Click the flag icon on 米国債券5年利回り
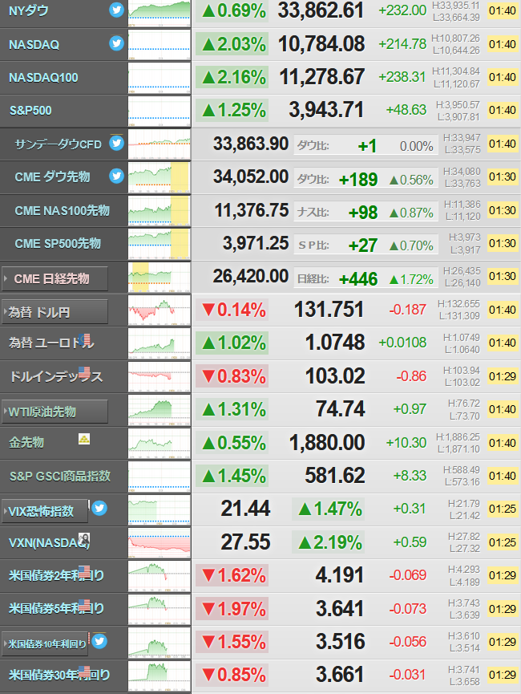521x694 pixels. pyautogui.click(x=84, y=605)
